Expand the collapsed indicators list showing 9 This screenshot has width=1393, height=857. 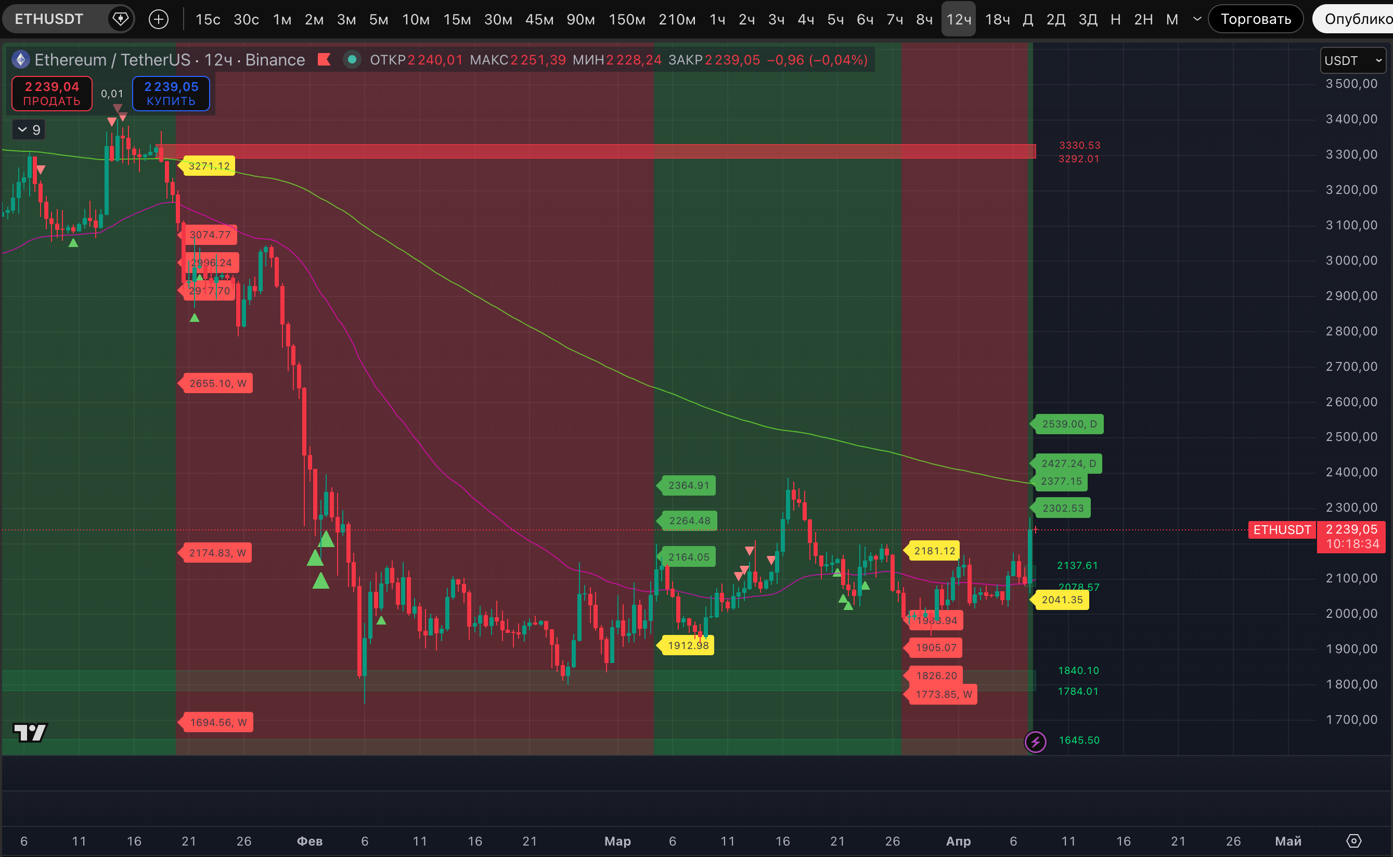29,130
